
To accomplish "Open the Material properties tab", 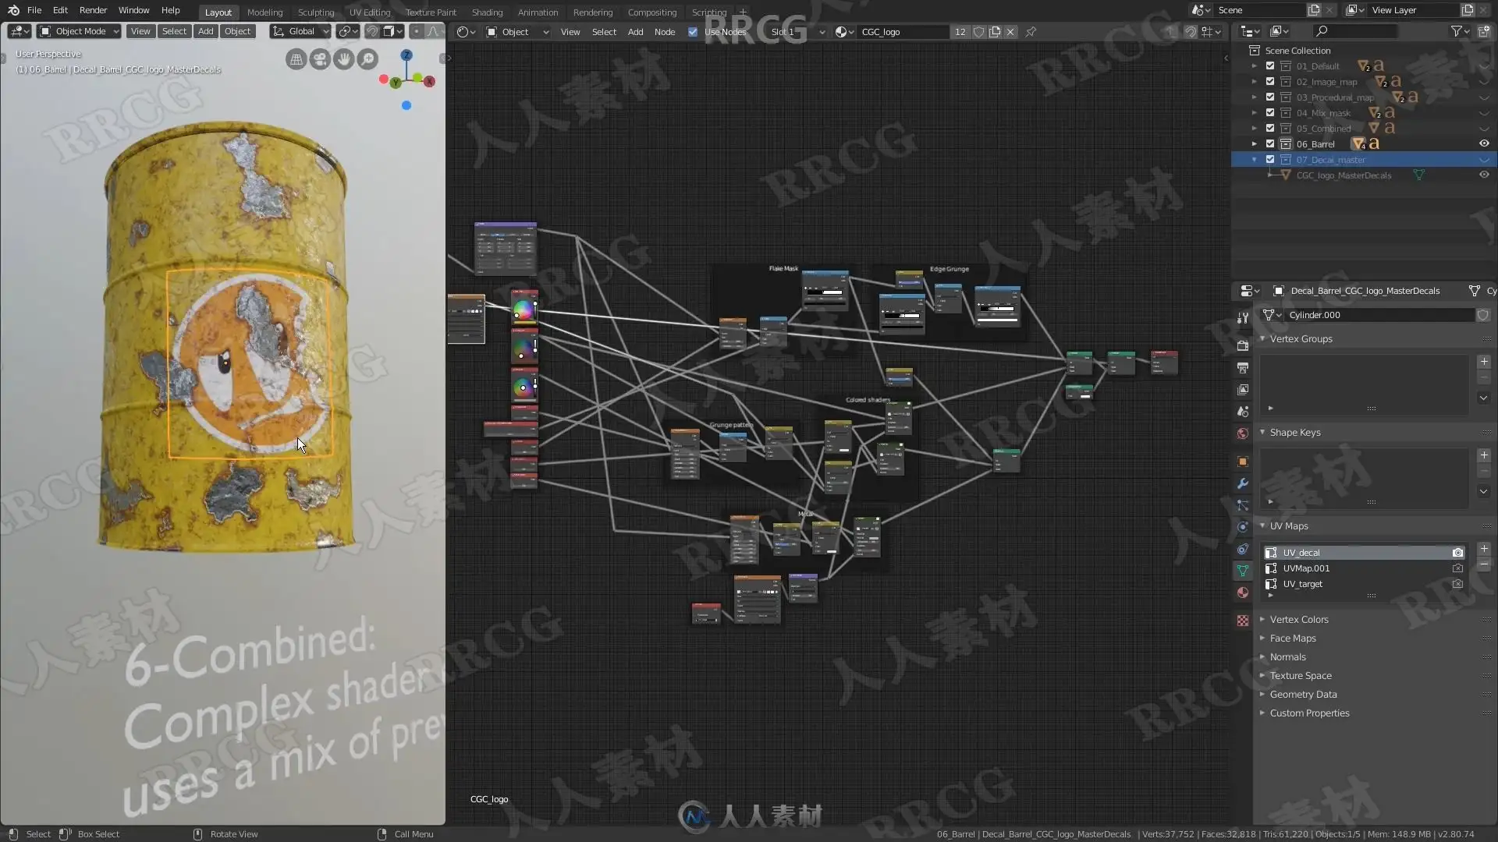I will click(1243, 593).
